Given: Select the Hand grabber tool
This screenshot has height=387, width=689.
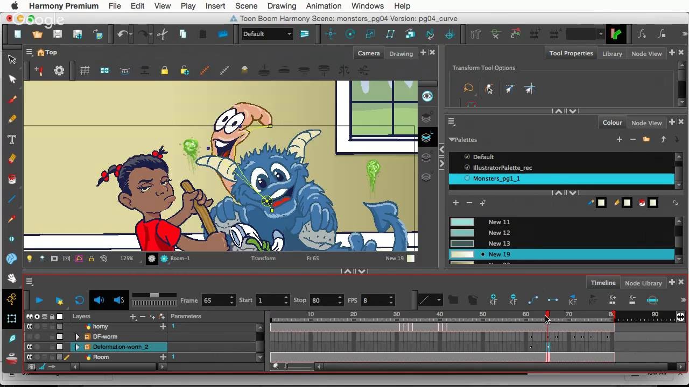Looking at the screenshot, I should tap(12, 278).
